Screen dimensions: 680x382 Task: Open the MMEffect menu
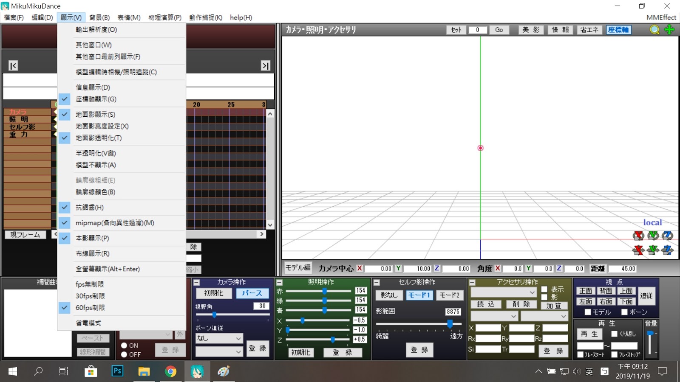pyautogui.click(x=661, y=17)
